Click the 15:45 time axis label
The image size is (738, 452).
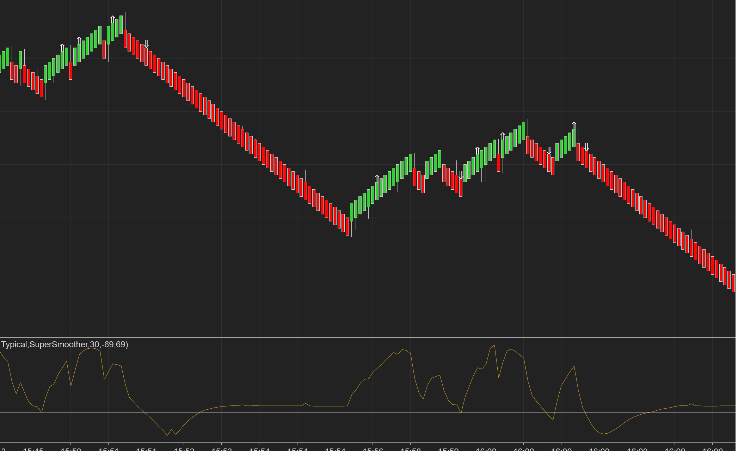coord(33,450)
